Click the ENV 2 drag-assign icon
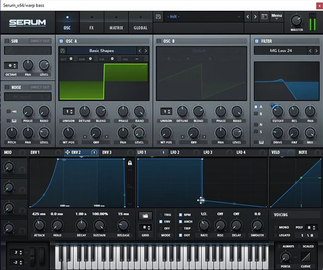 pos(68,152)
